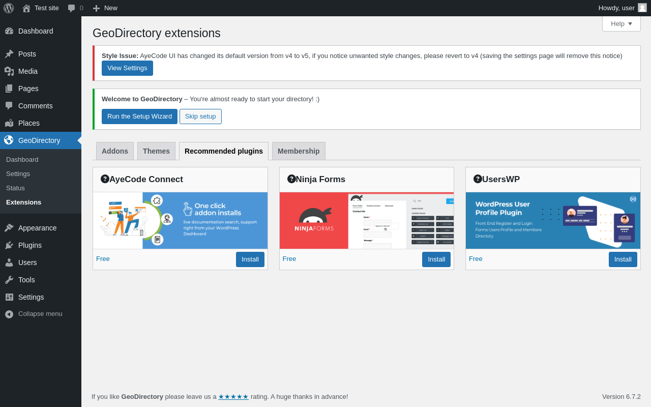Click the Plugins plug icon
This screenshot has height=407, width=651.
(9, 245)
